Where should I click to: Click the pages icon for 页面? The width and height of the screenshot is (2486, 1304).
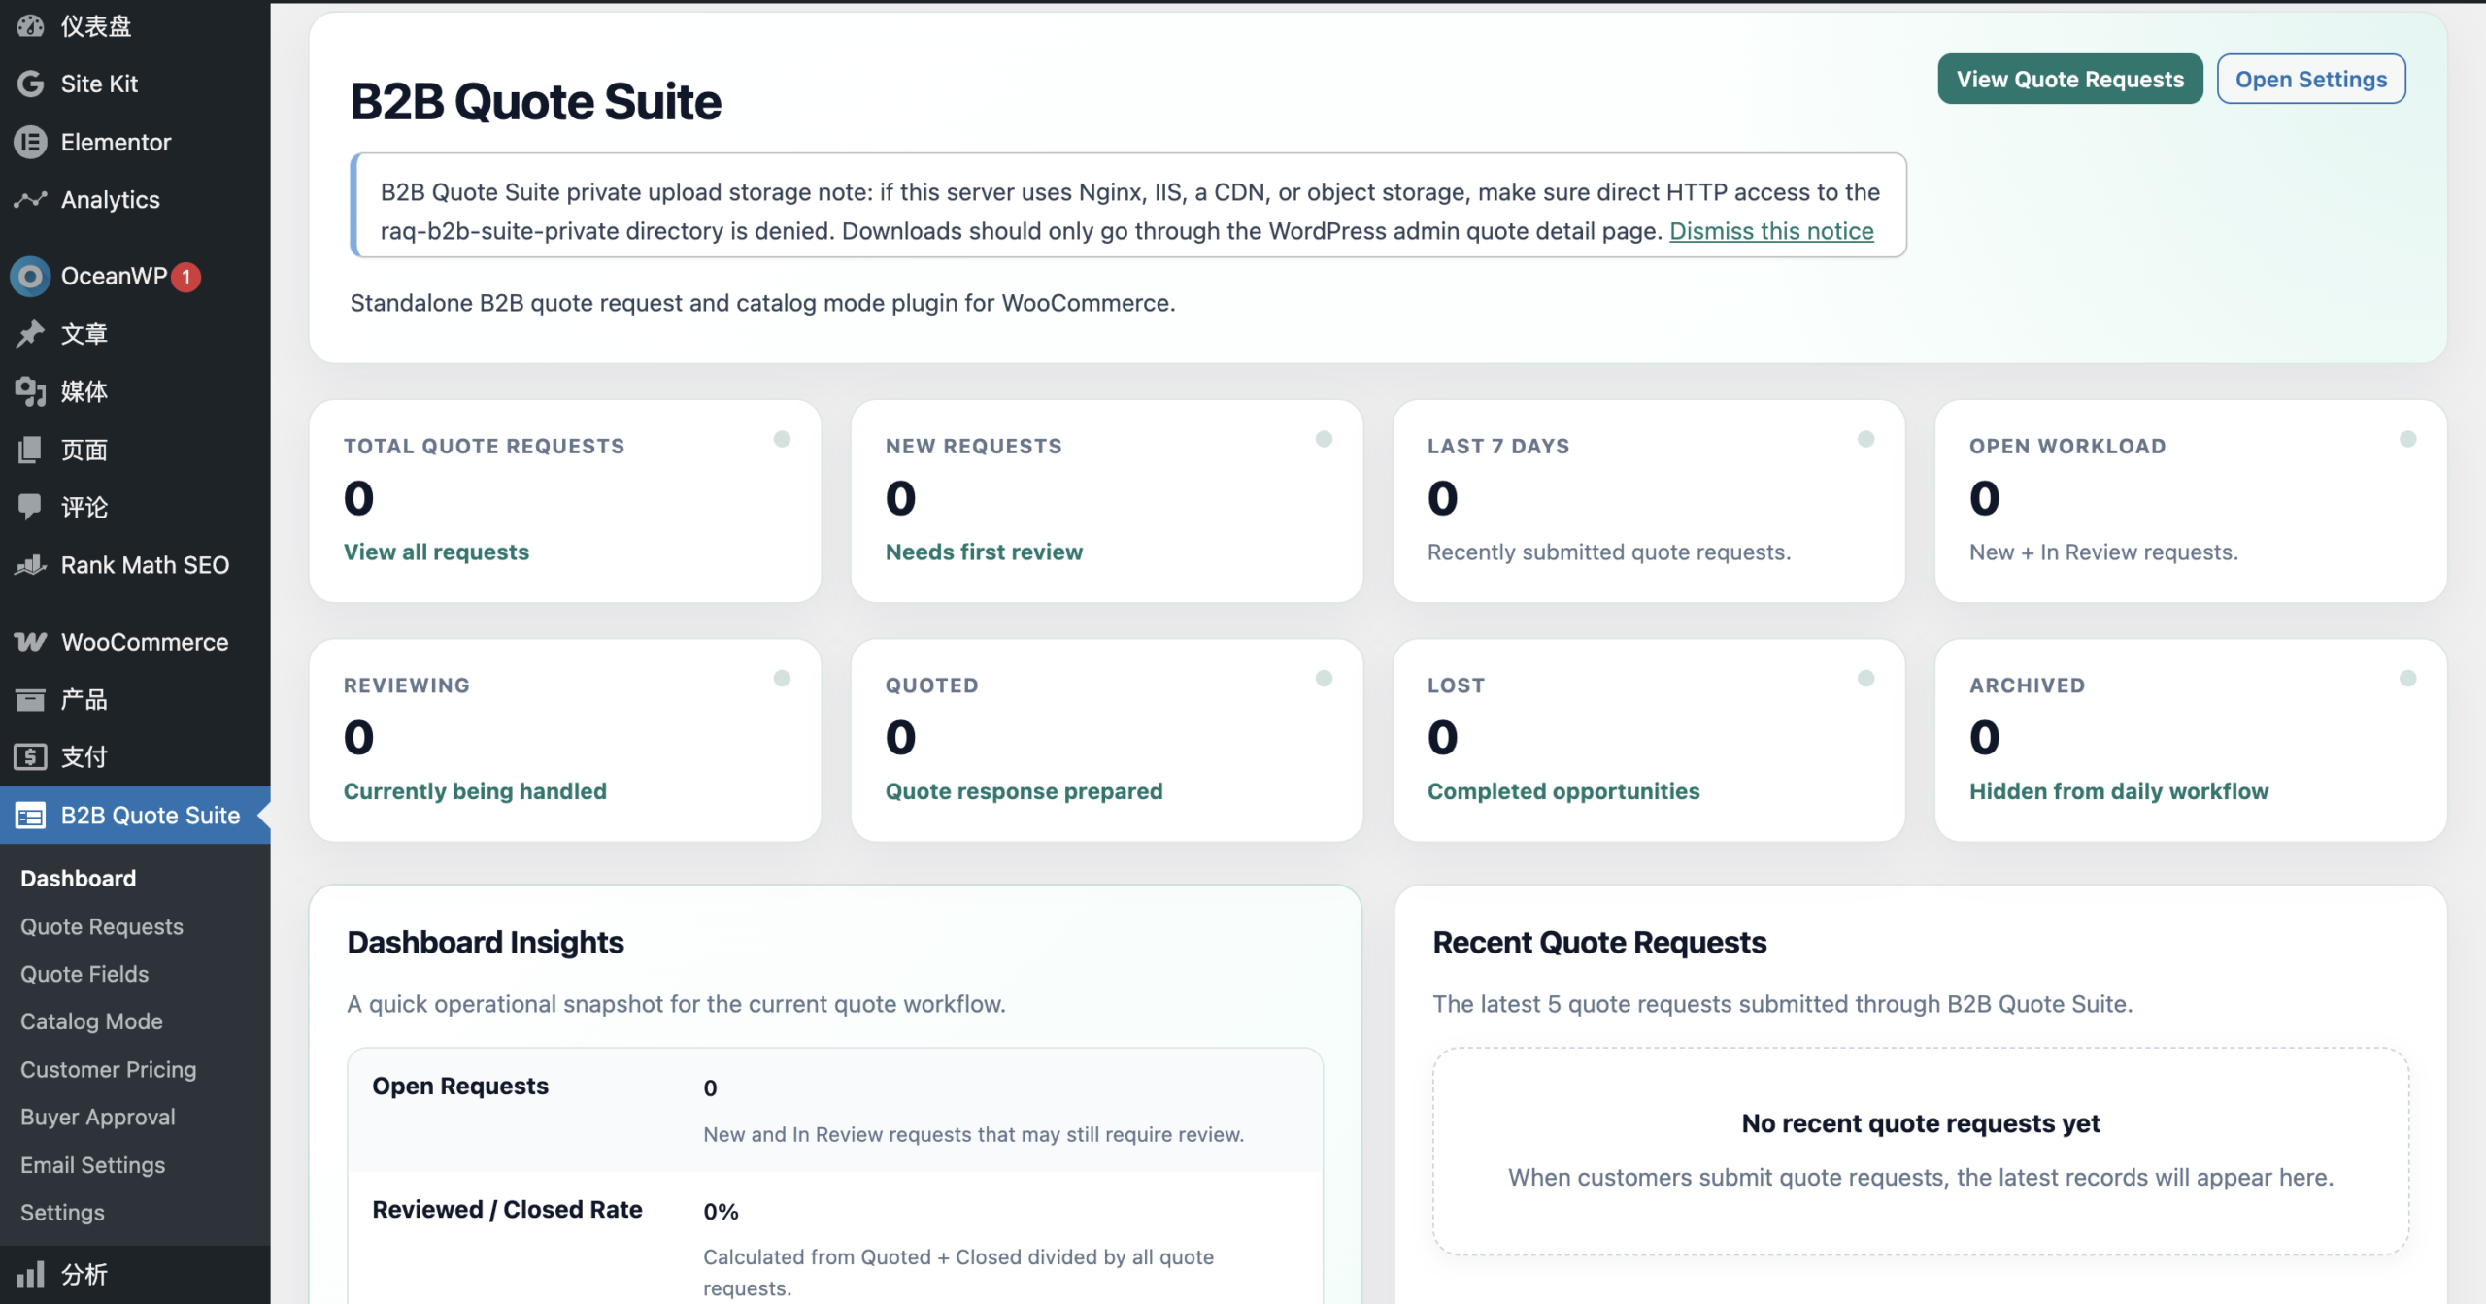[x=30, y=450]
